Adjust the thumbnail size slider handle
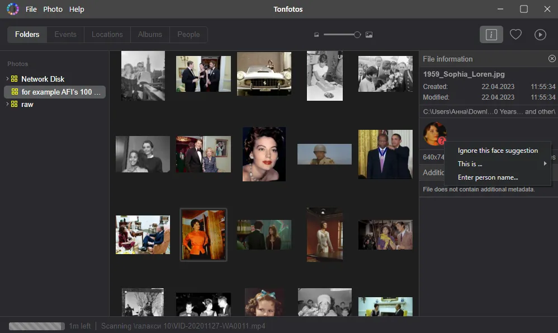 tap(357, 35)
